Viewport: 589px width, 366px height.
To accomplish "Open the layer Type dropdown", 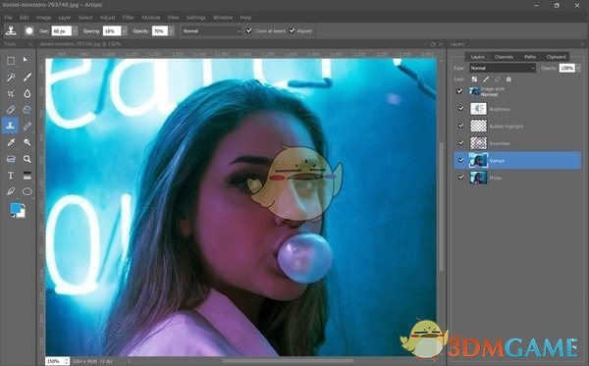I will click(x=503, y=68).
